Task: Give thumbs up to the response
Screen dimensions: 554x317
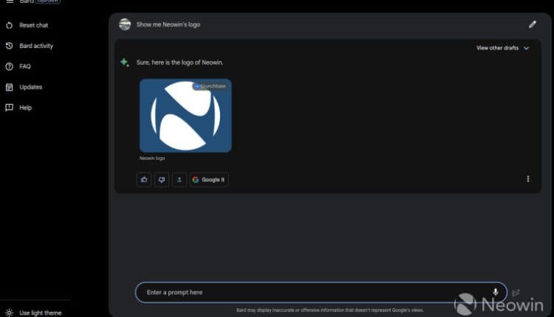Action: pos(144,179)
